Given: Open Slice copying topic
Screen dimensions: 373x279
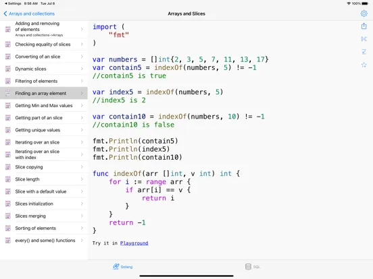Looking at the screenshot, I should pyautogui.click(x=44, y=167).
